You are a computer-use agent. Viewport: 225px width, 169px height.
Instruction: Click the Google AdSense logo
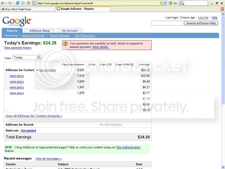tap(17, 21)
